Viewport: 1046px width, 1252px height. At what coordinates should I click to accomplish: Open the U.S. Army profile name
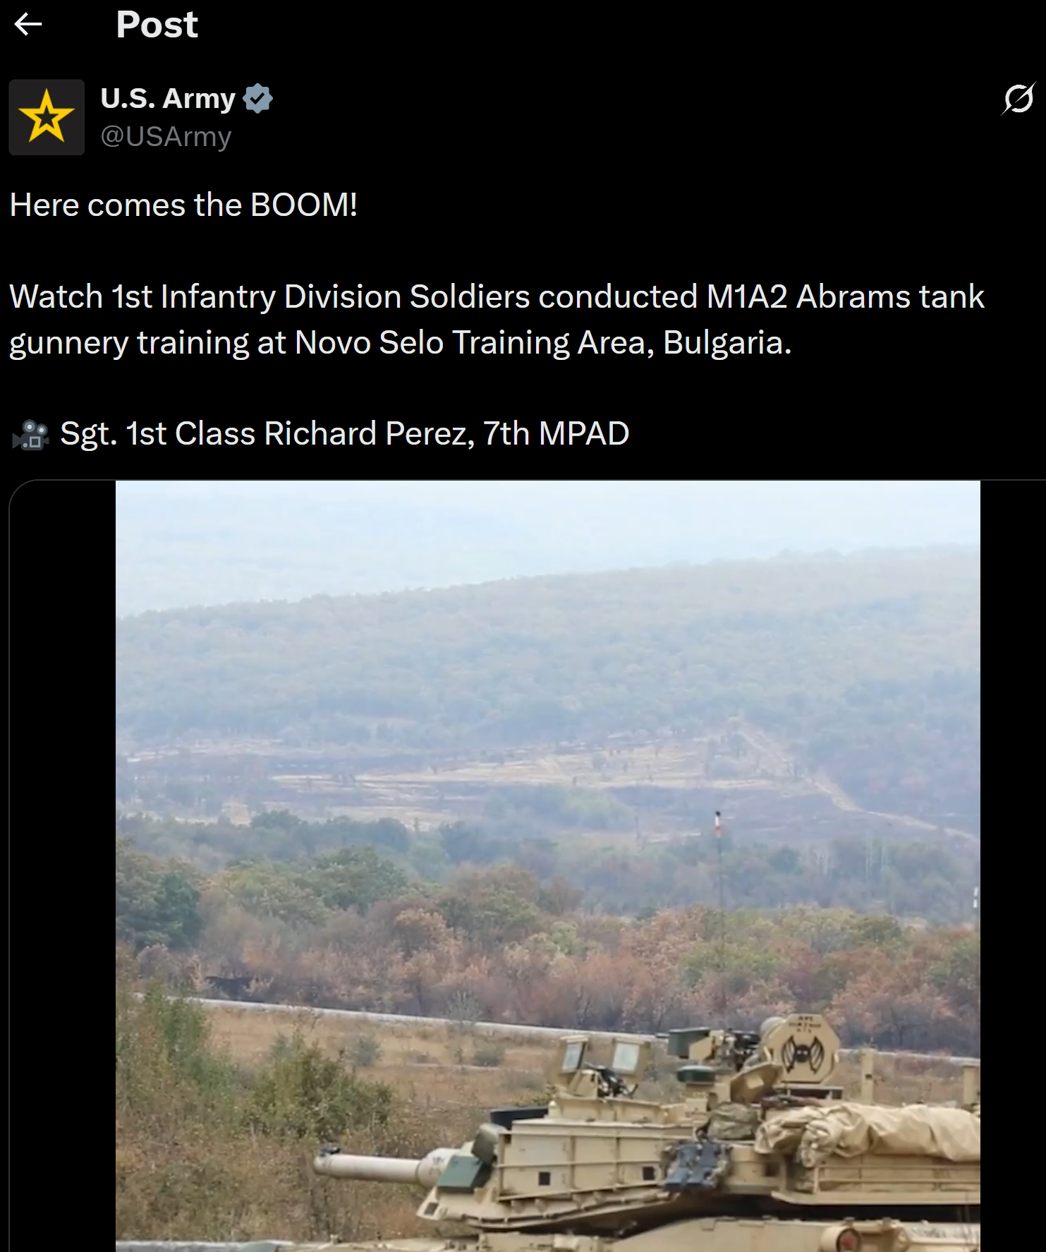pos(168,98)
